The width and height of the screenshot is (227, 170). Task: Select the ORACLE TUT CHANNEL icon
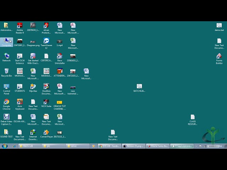pos(60,105)
